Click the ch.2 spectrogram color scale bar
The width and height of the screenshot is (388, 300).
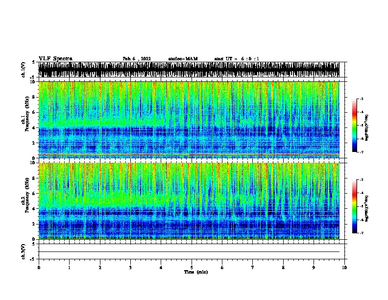pyautogui.click(x=354, y=206)
